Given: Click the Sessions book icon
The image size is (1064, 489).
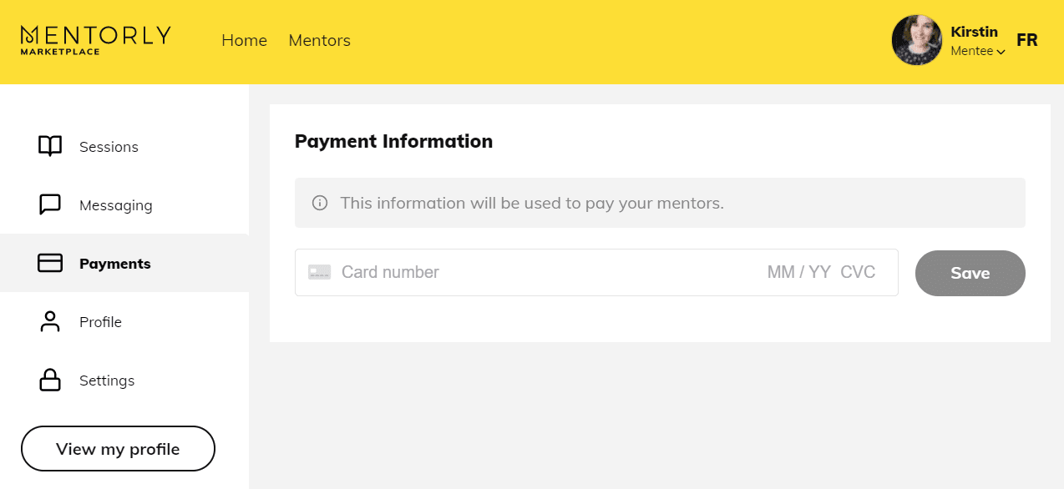Looking at the screenshot, I should [x=50, y=146].
